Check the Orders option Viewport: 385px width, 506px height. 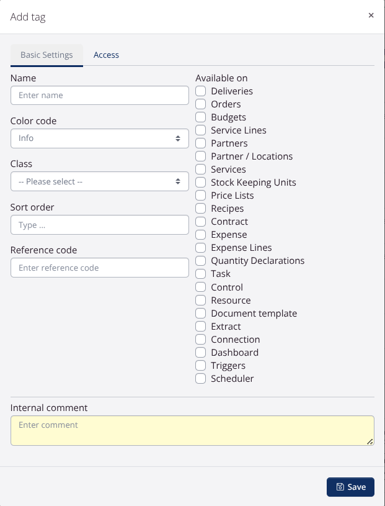[200, 104]
